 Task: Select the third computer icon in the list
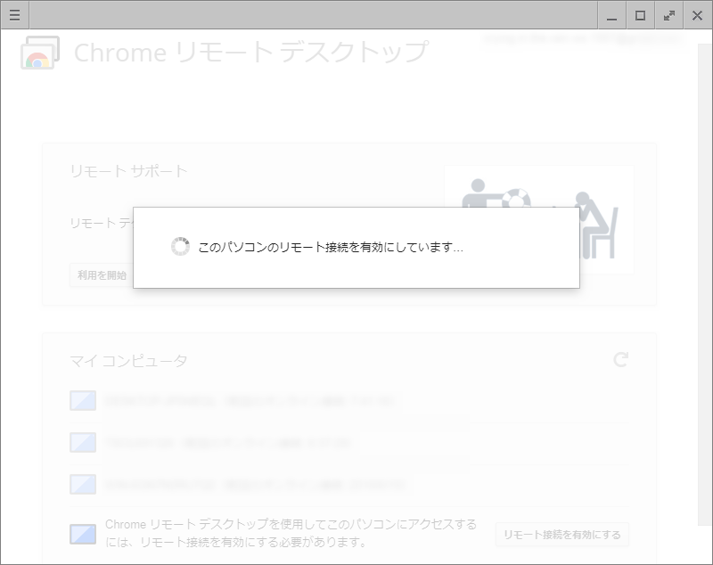pos(83,485)
